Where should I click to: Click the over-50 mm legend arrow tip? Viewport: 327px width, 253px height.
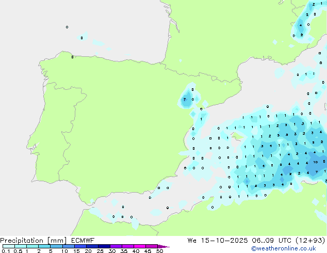coord(163,246)
